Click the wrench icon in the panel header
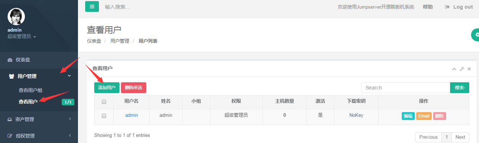 [462, 69]
